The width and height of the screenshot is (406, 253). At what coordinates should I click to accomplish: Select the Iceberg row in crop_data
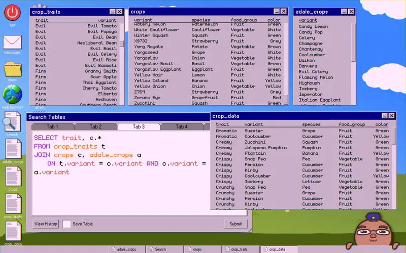click(302, 182)
